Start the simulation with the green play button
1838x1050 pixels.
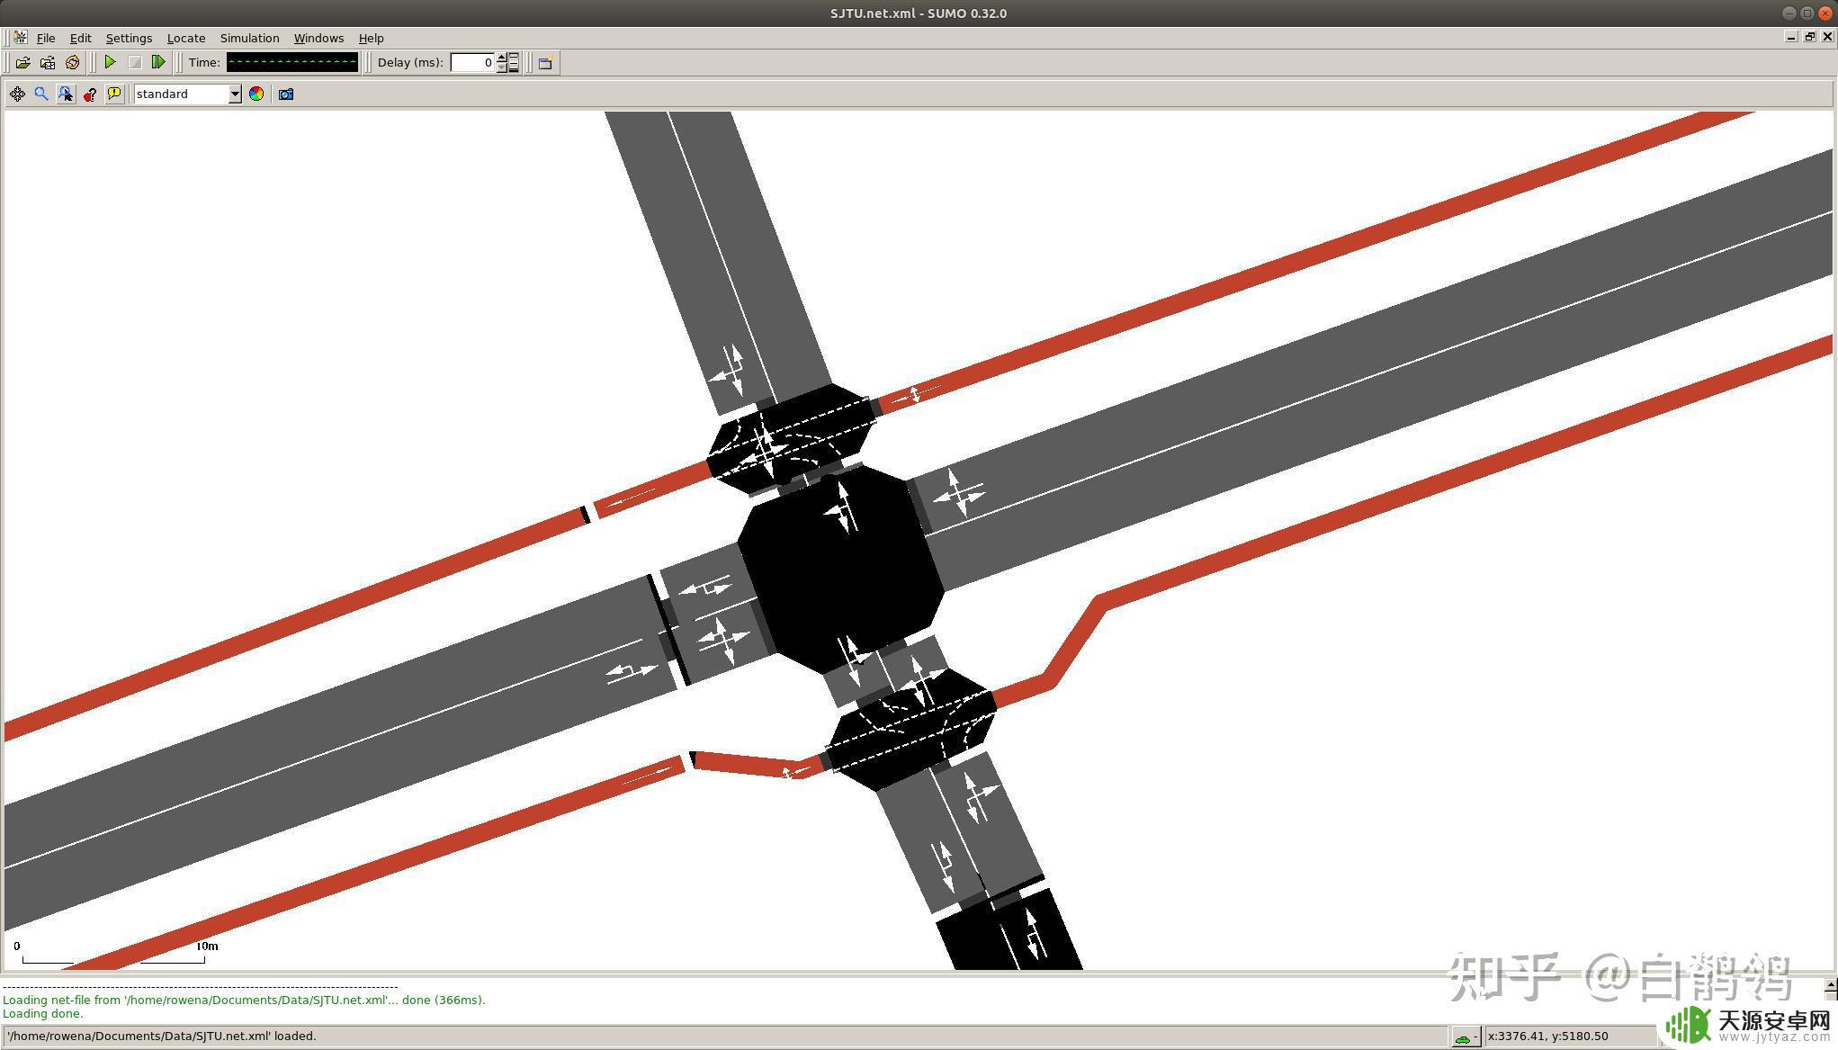pyautogui.click(x=110, y=62)
